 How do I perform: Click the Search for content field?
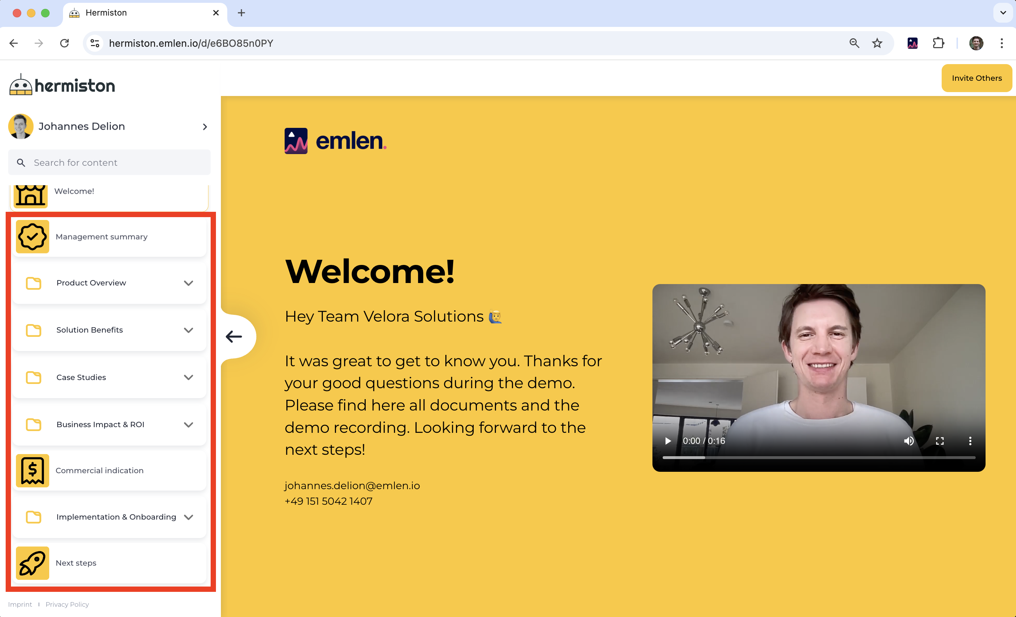[x=109, y=163]
